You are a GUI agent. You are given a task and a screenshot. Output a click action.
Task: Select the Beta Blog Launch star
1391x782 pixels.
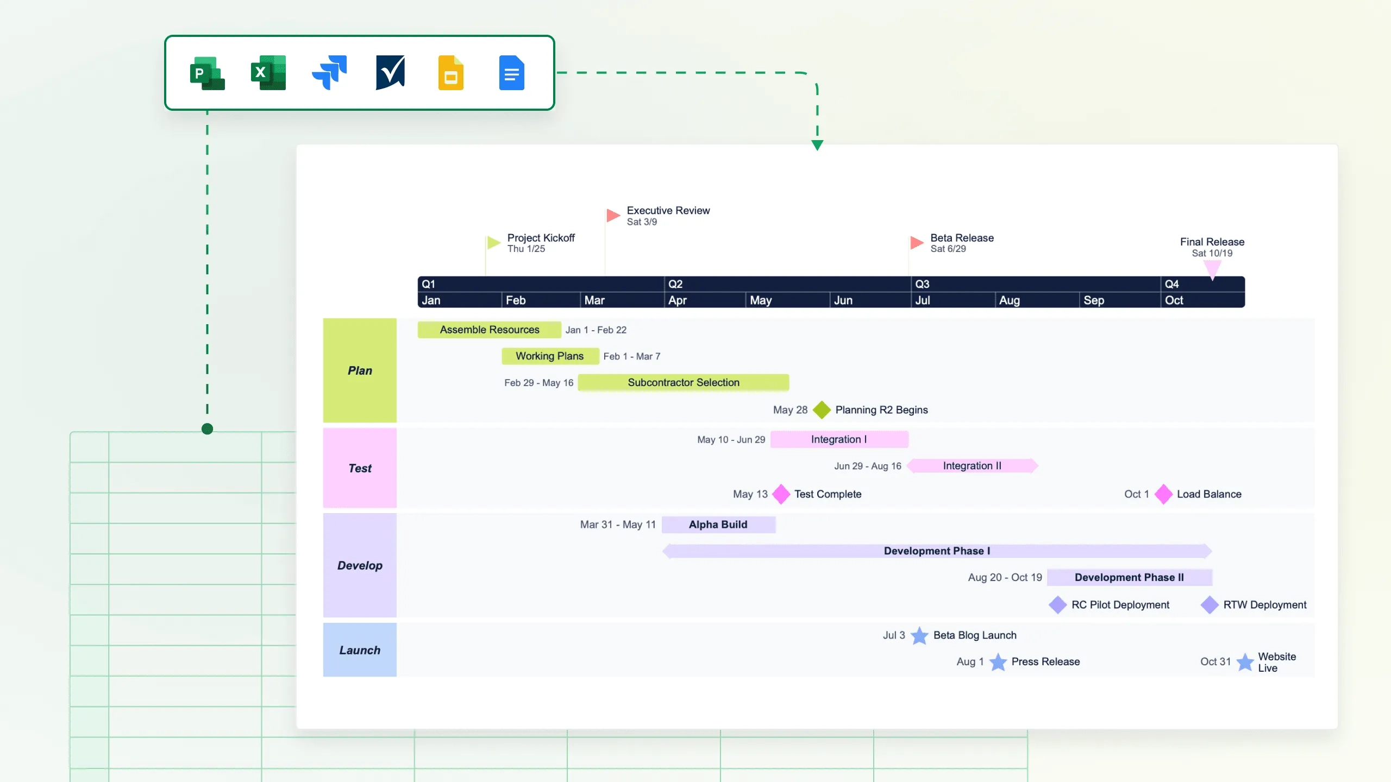point(919,635)
